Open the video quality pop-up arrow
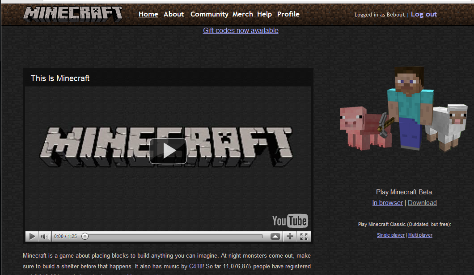This screenshot has width=474, height=275. click(275, 236)
